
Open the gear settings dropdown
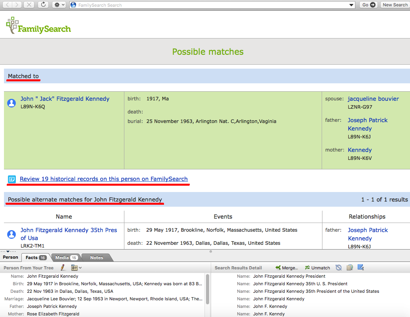pyautogui.click(x=59, y=5)
